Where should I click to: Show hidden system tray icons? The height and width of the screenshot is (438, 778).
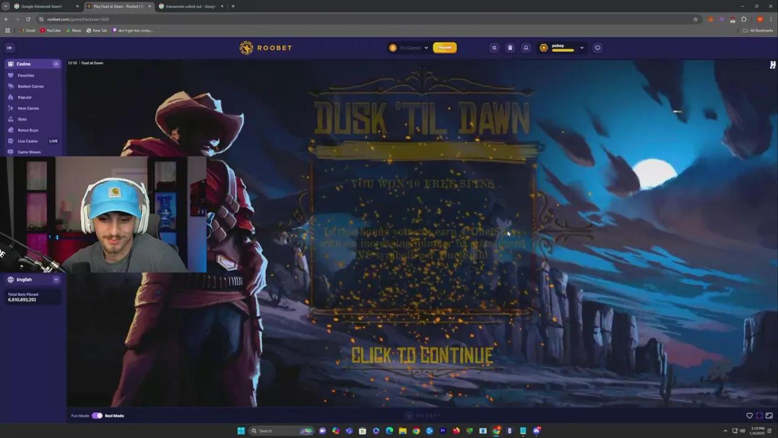[x=725, y=431]
